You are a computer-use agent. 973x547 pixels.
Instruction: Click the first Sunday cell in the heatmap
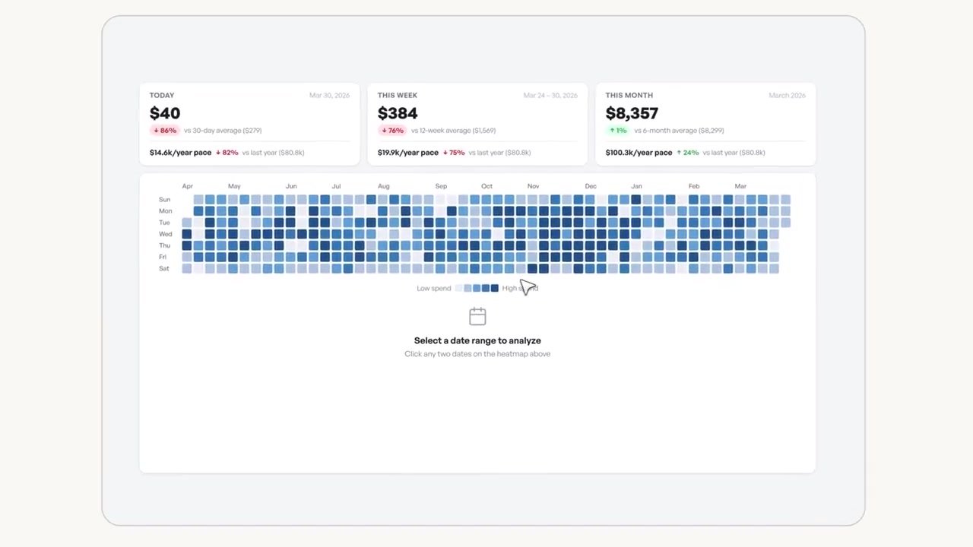[198, 200]
